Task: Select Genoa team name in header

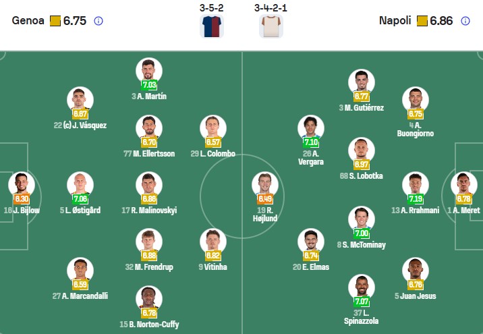Action: pyautogui.click(x=29, y=21)
